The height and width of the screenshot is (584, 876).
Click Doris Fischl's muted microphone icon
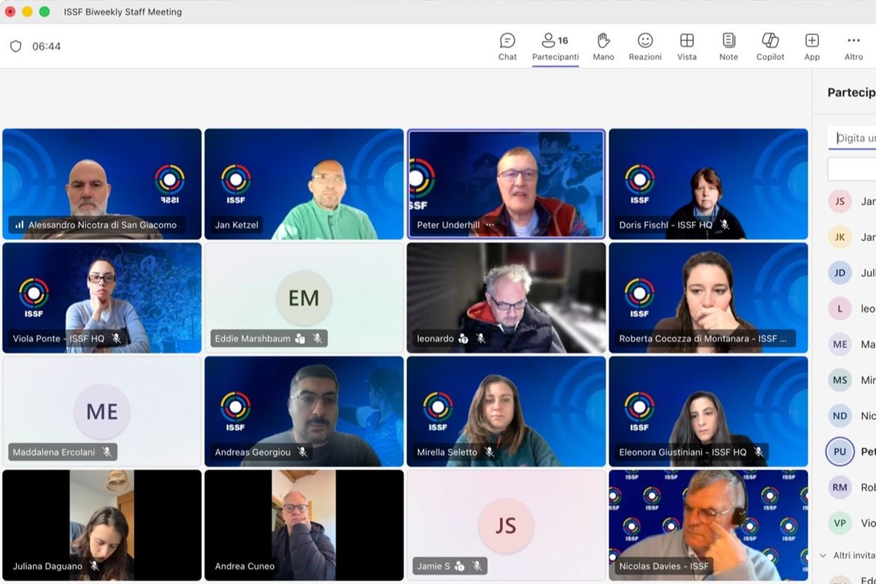(x=724, y=225)
